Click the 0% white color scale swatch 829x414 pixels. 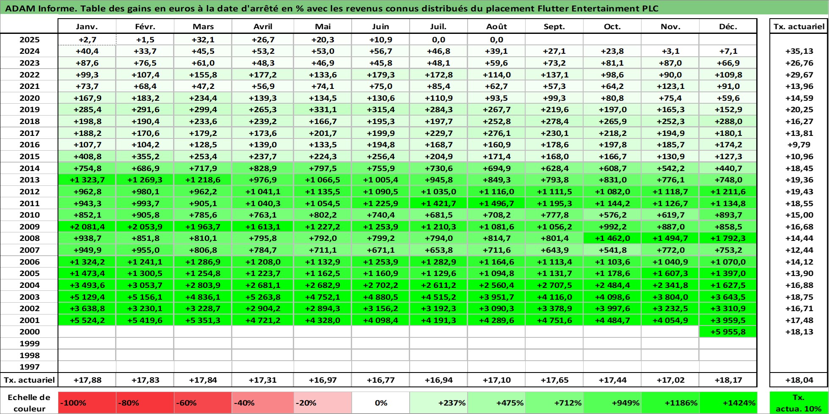(380, 403)
